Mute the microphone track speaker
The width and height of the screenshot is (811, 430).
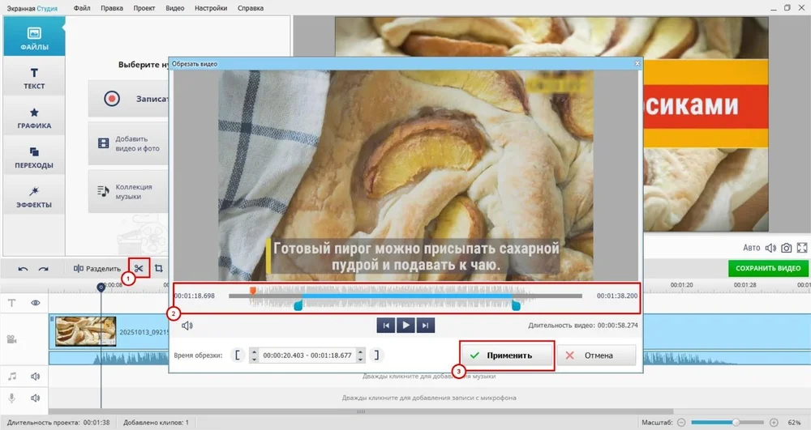tap(35, 398)
